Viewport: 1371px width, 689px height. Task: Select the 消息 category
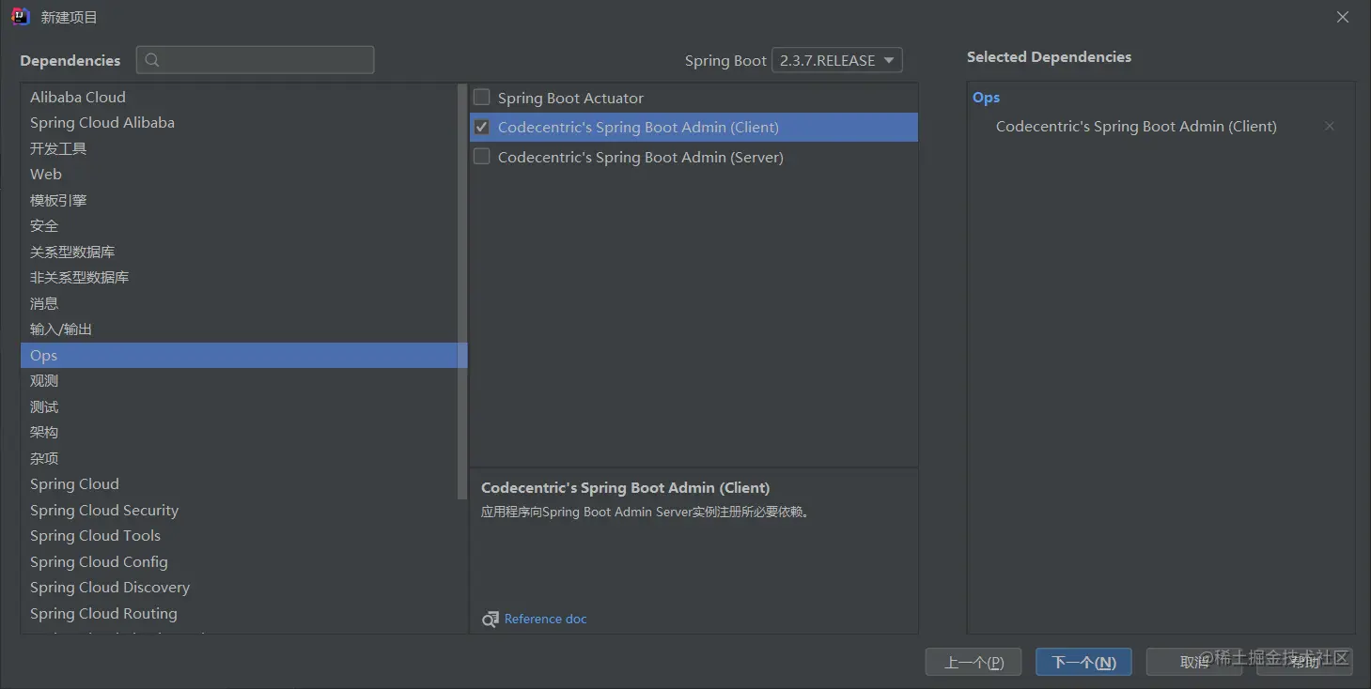click(x=240, y=303)
